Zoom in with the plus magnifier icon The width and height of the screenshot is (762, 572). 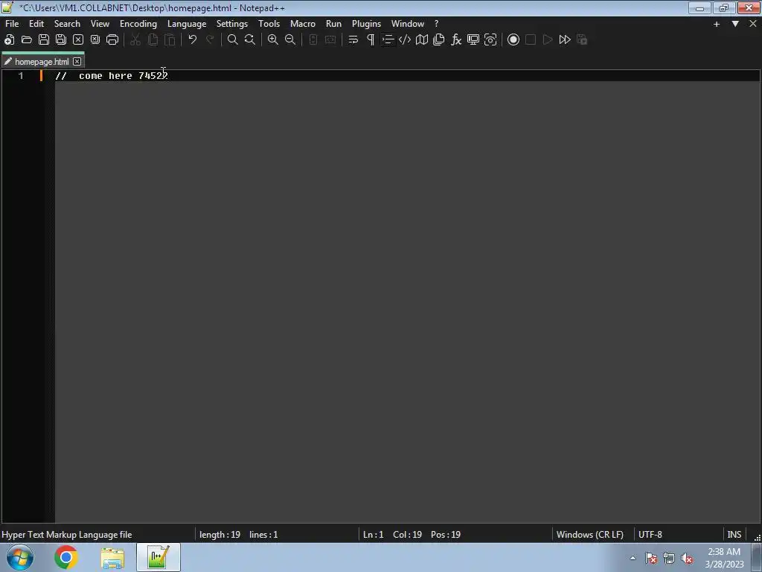pyautogui.click(x=273, y=40)
